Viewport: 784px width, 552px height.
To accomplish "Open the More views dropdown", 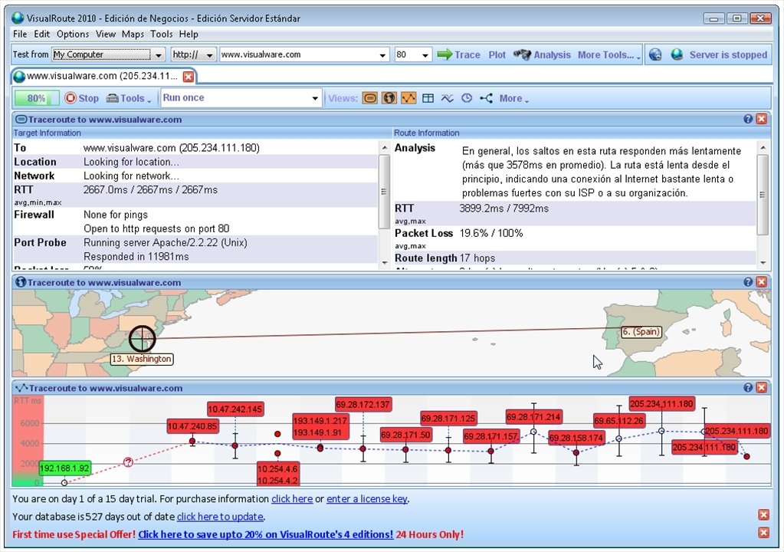I will coord(513,98).
